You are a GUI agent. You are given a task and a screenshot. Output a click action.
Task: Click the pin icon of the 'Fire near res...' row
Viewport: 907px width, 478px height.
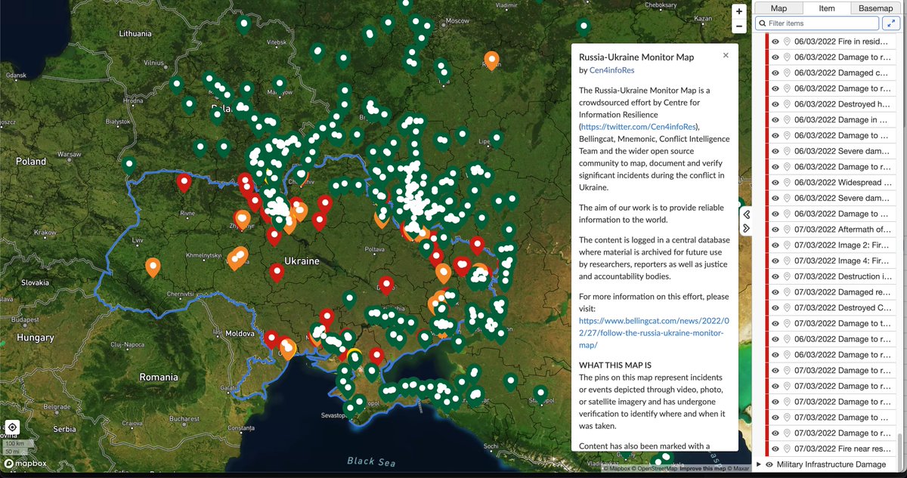(x=787, y=449)
